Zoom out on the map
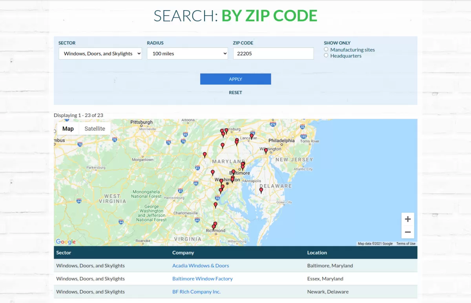Screen dimensions: 471x303 [407, 232]
